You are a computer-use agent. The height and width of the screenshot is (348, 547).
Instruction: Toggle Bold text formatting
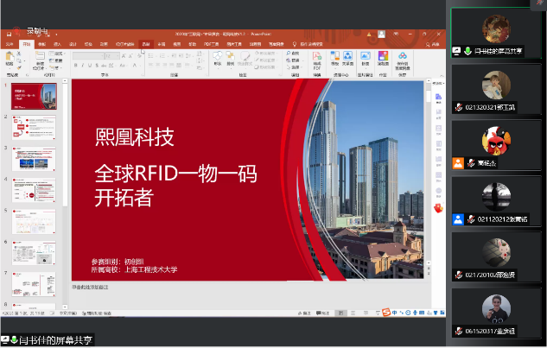tap(75, 65)
